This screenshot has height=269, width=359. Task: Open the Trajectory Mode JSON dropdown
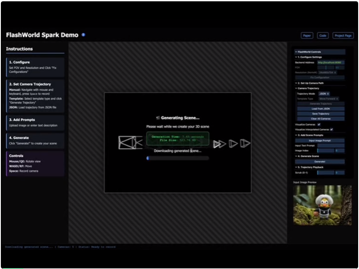pos(324,94)
